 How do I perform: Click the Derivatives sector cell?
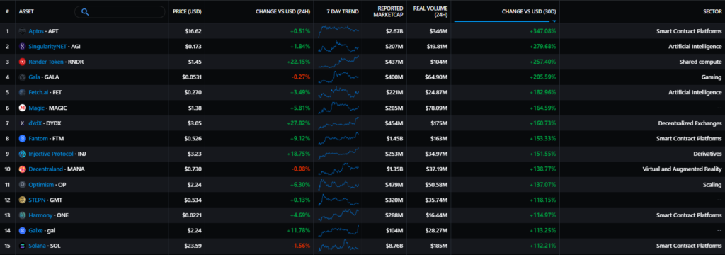[x=707, y=154]
